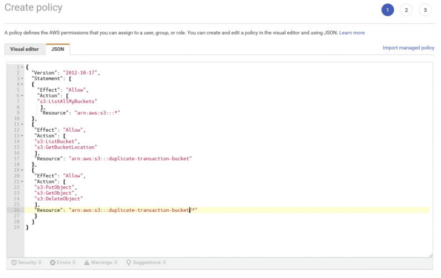
Task: Go to step 2 circle indicator
Action: 406,10
